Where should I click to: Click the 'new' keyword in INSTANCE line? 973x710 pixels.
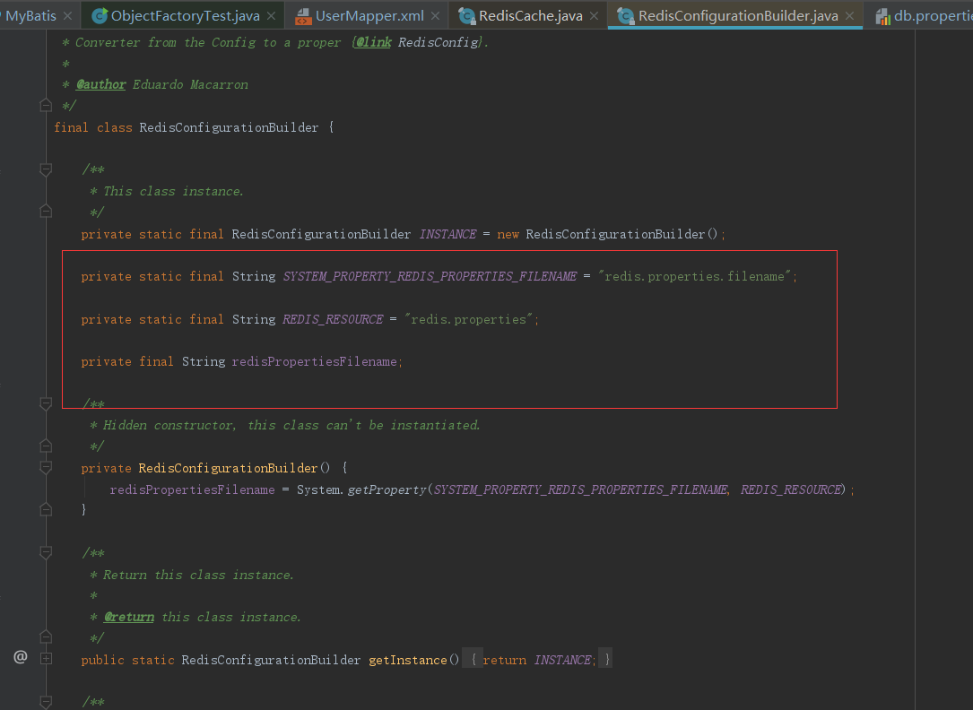508,234
